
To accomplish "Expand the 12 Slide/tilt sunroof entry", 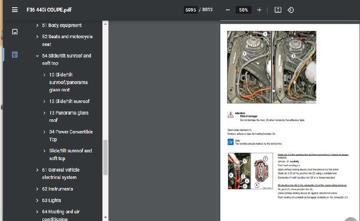I will pyautogui.click(x=44, y=101).
